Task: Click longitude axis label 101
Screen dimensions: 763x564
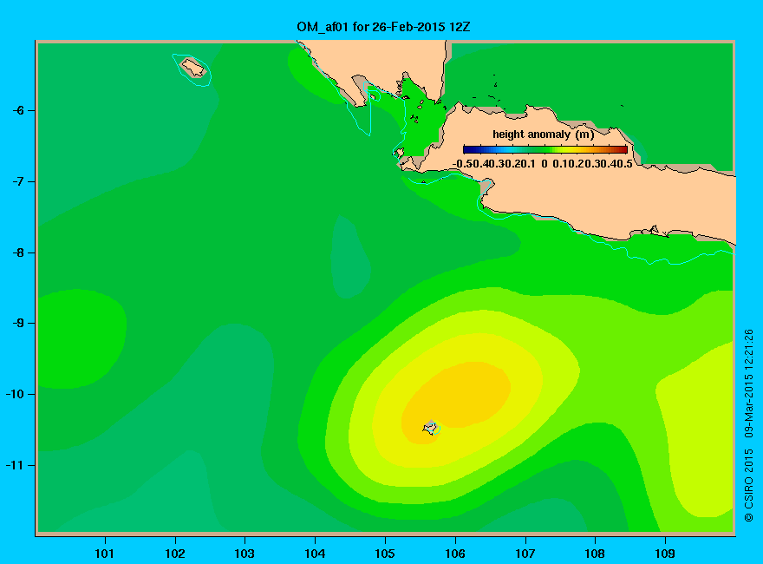Action: 104,554
